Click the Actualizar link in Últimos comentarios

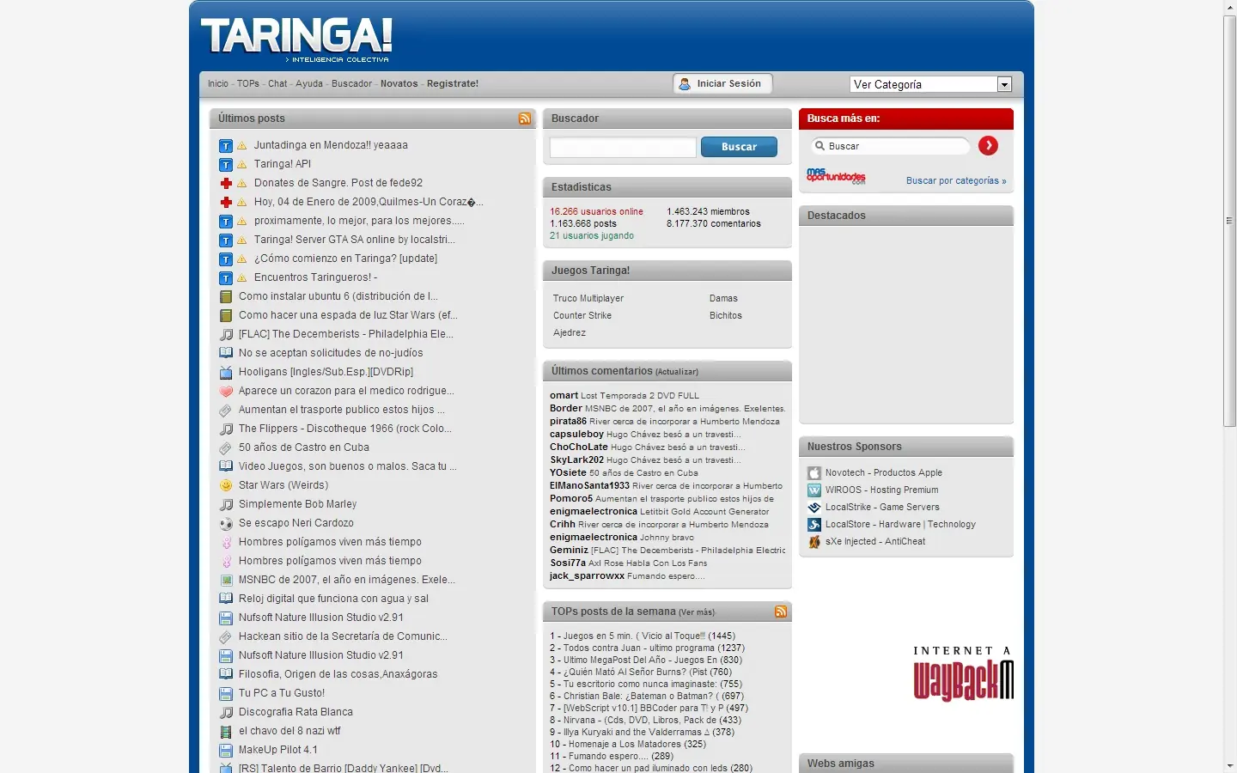(x=677, y=372)
